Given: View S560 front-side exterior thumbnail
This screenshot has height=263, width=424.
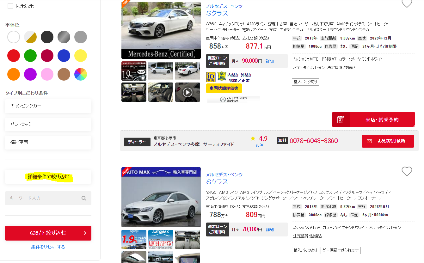Looking at the screenshot, I should pyautogui.click(x=161, y=71).
